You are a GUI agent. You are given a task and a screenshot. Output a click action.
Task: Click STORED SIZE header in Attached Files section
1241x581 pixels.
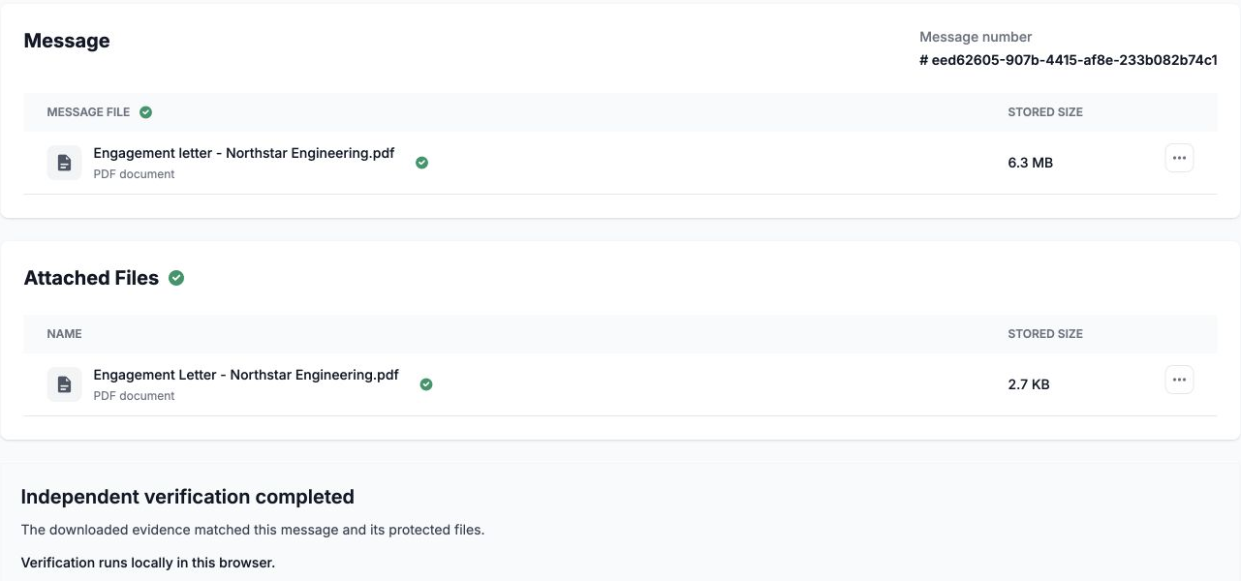pos(1045,334)
